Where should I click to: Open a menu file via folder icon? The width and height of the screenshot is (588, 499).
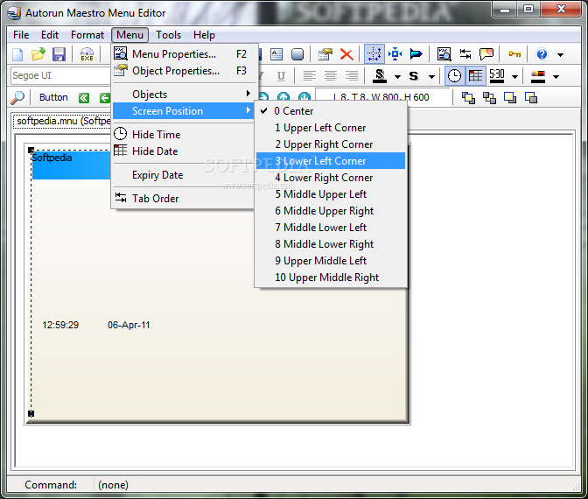[38, 54]
